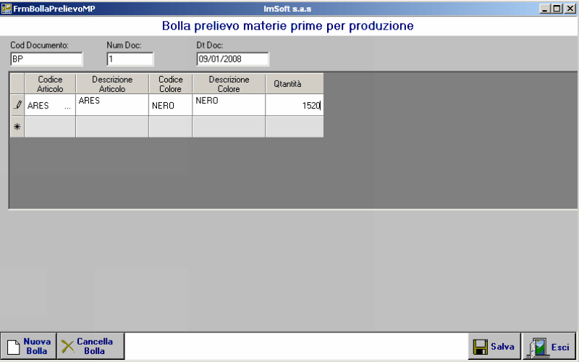
Task: Select the row being edited via its pencil marker
Action: pyautogui.click(x=17, y=105)
